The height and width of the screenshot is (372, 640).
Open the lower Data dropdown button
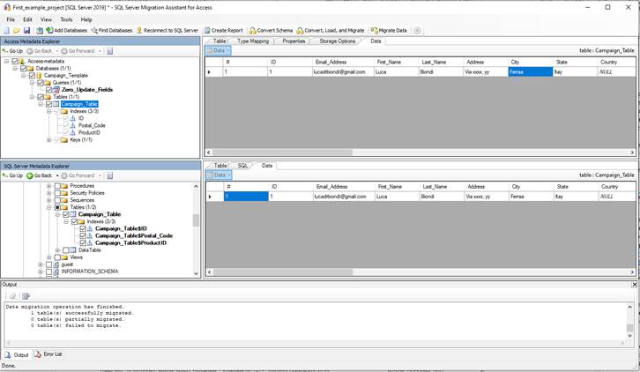tap(219, 175)
